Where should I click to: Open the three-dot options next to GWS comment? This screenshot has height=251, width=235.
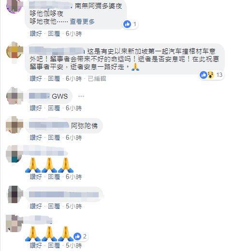coord(81,96)
